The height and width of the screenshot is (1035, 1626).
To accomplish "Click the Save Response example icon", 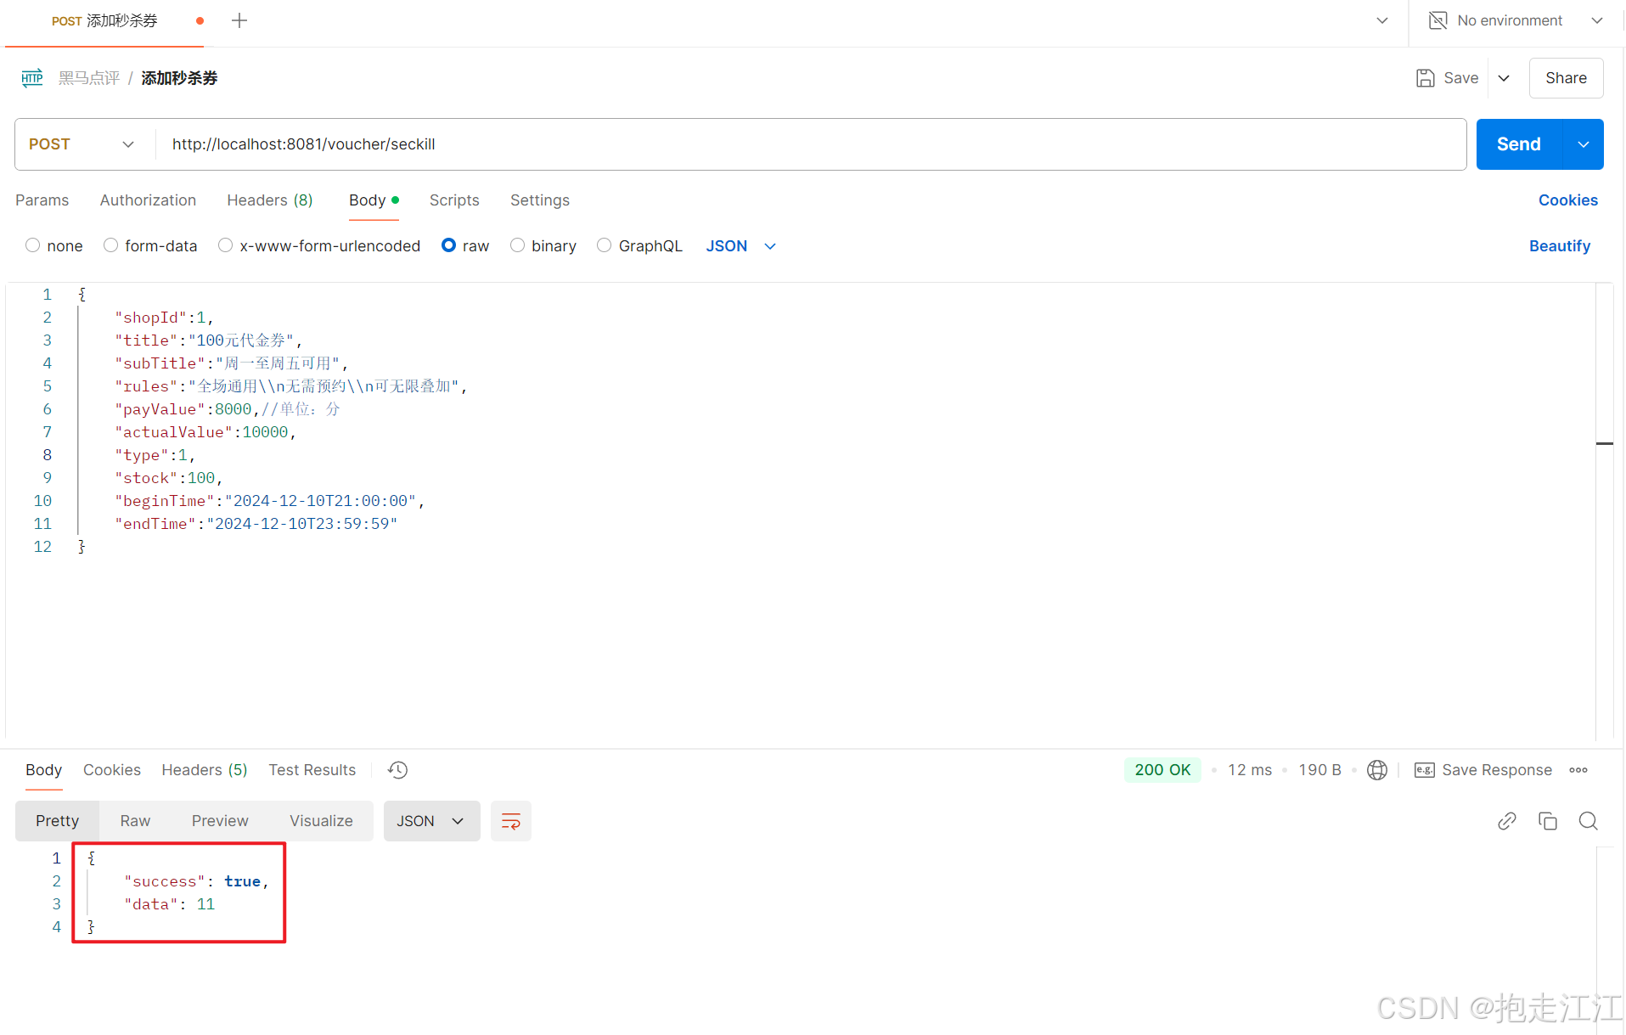I will (1424, 770).
